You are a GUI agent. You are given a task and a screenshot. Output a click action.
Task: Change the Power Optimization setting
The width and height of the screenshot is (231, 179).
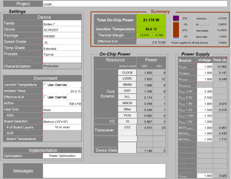point(62,156)
